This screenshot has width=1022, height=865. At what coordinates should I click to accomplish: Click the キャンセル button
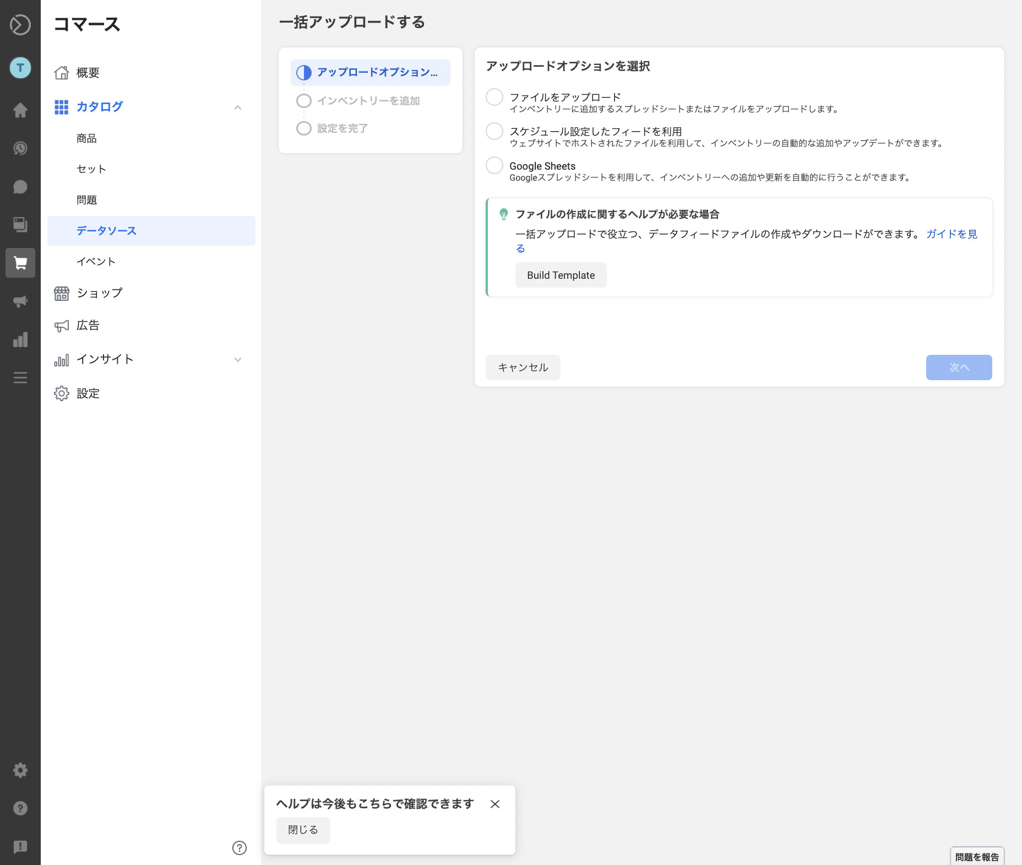click(x=523, y=367)
